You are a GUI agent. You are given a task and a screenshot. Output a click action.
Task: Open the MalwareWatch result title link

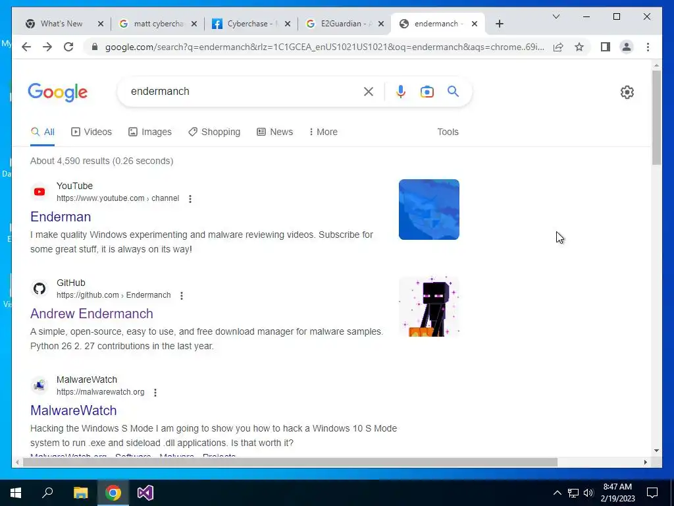click(x=74, y=410)
